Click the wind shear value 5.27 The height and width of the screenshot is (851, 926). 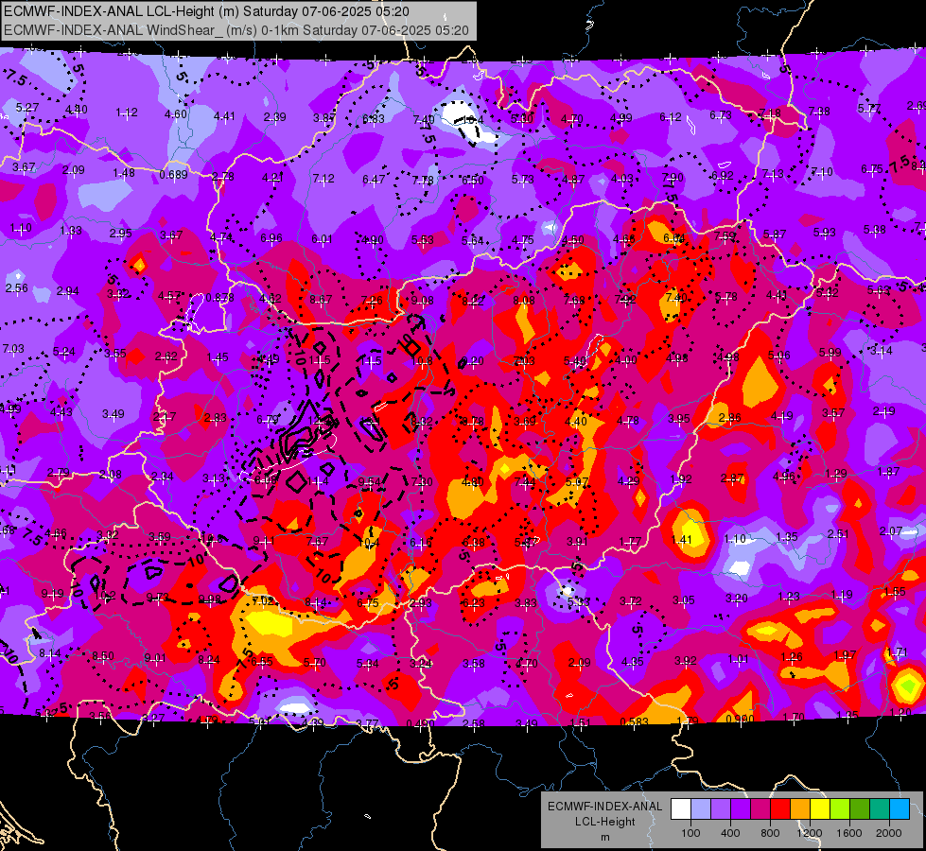tap(27, 108)
